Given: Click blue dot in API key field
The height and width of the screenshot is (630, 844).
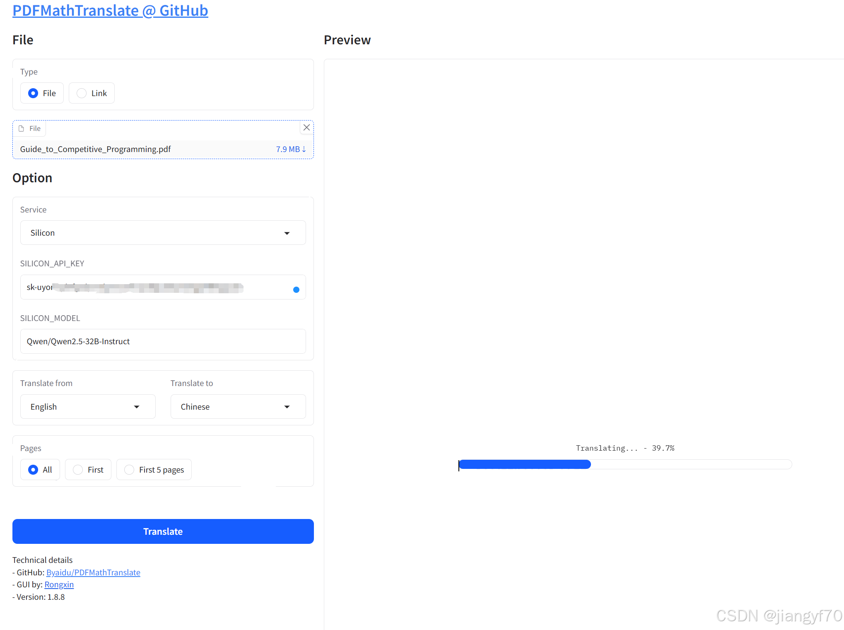Looking at the screenshot, I should click(296, 290).
